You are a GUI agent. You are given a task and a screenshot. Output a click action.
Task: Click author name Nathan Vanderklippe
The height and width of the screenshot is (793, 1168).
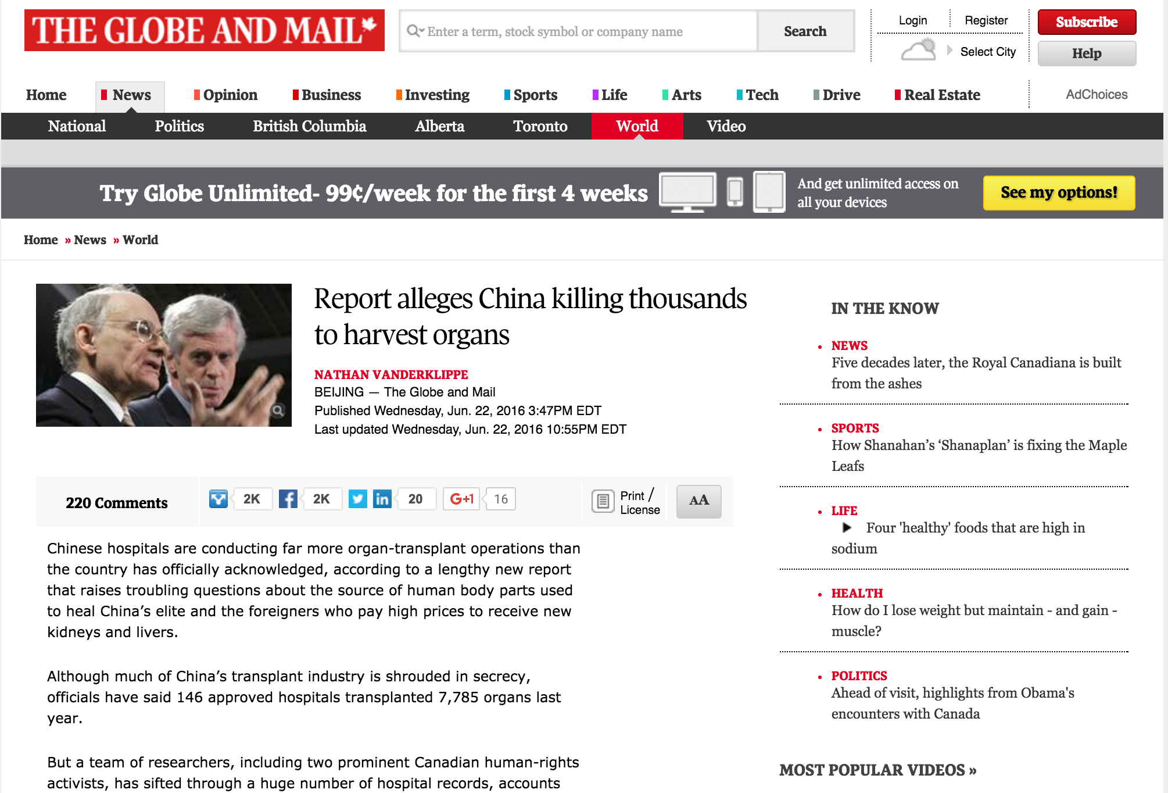[391, 374]
